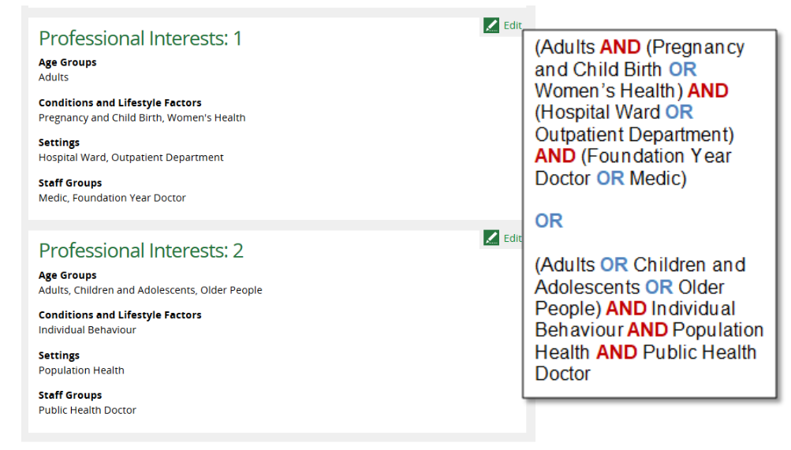Click the Staff Groups label in second section

70,395
